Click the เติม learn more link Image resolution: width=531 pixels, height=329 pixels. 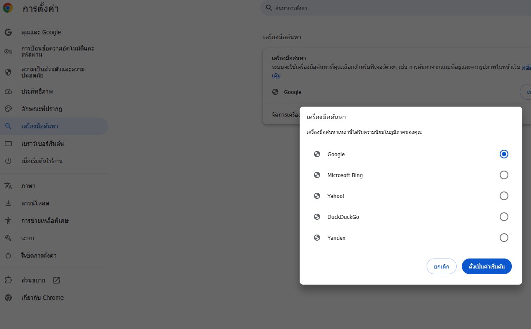(x=276, y=76)
